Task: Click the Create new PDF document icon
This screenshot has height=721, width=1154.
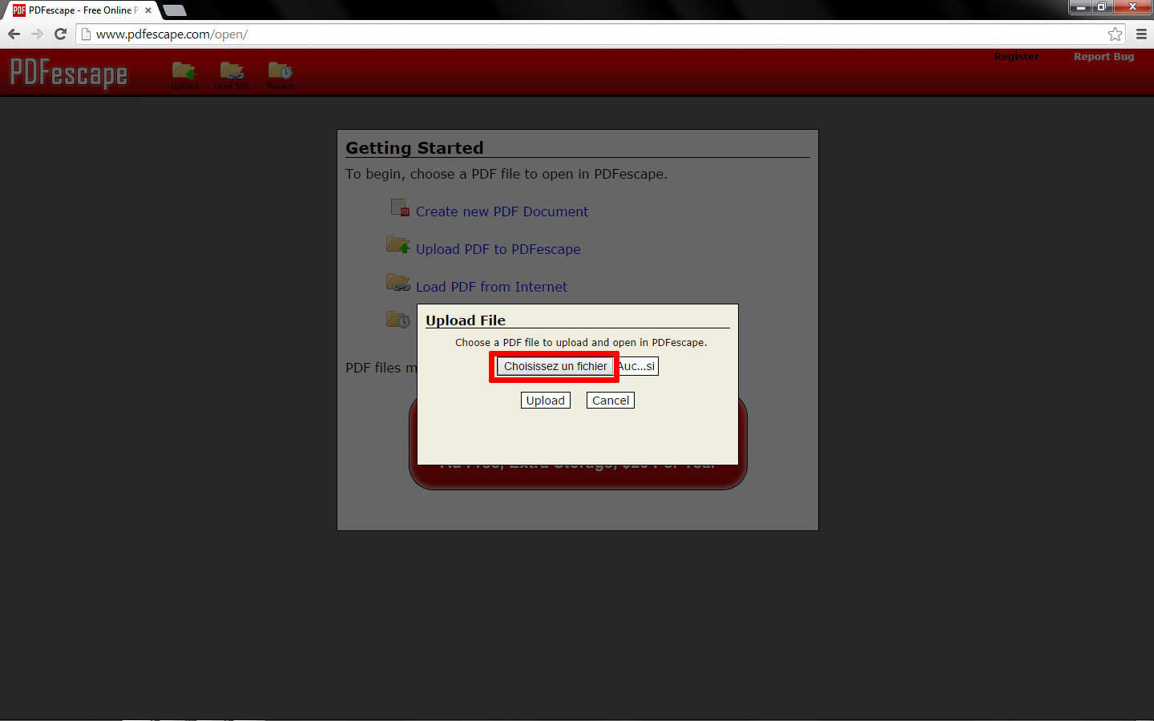Action: (400, 208)
